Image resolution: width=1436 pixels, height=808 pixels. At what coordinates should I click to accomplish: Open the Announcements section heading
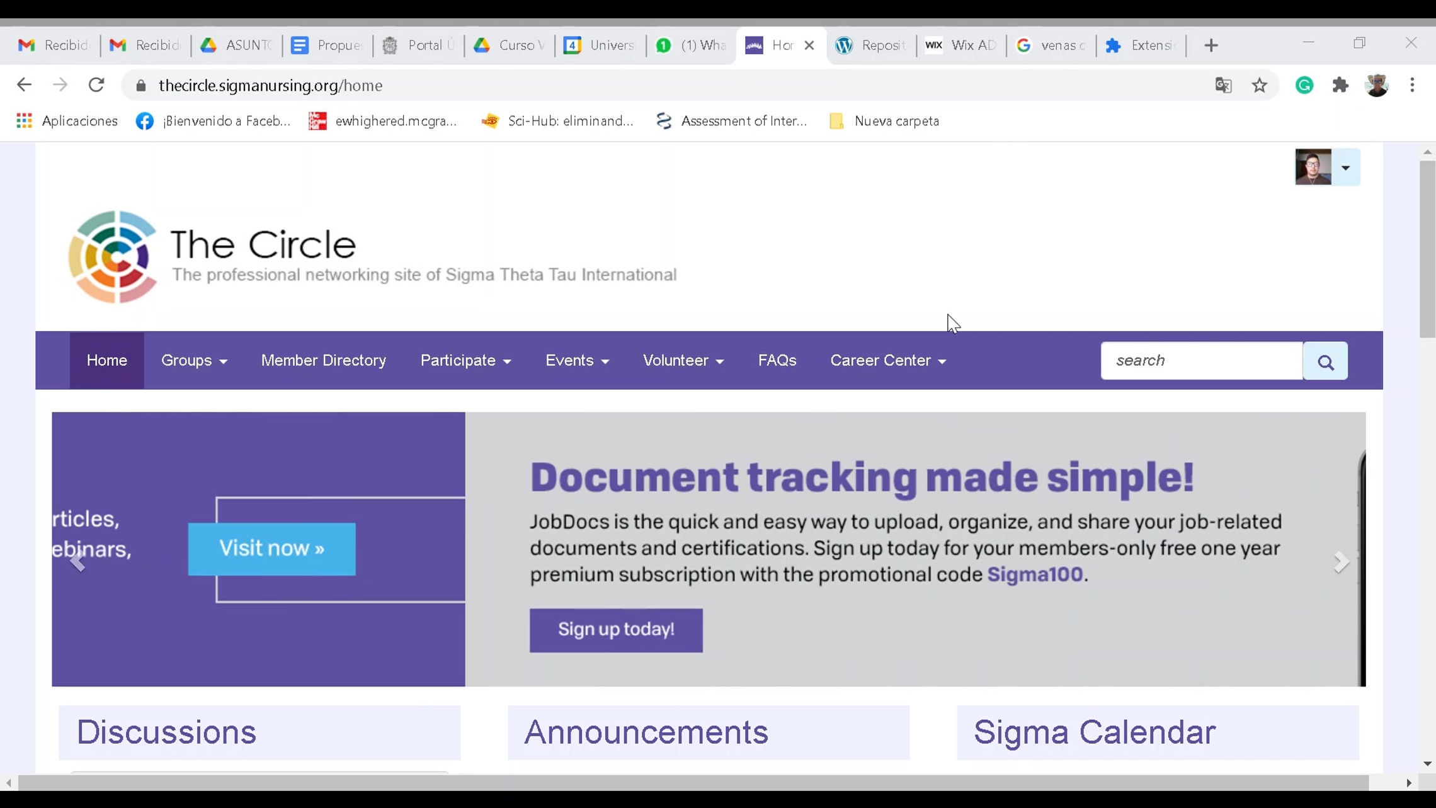coord(646,732)
